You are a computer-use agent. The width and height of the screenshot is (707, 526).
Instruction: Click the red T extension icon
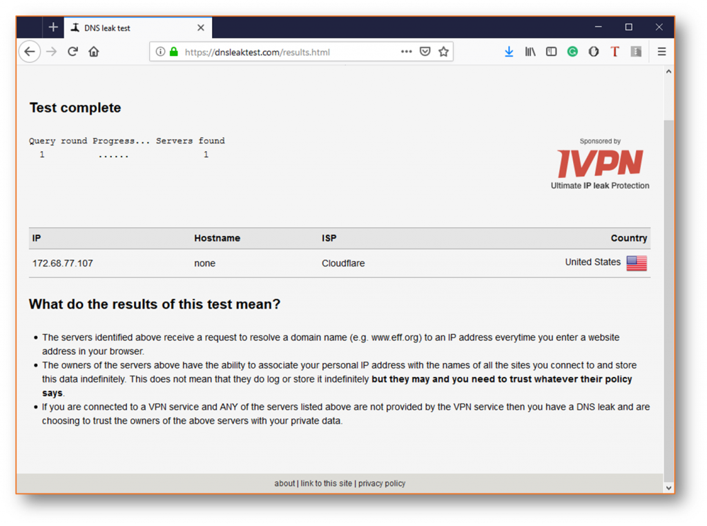[614, 52]
